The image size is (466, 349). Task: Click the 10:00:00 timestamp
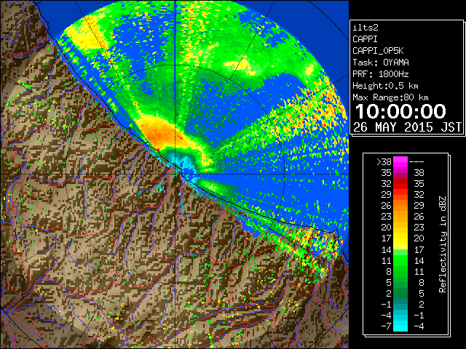[400, 111]
